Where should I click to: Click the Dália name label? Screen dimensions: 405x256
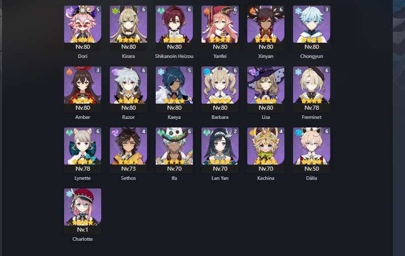click(x=311, y=178)
